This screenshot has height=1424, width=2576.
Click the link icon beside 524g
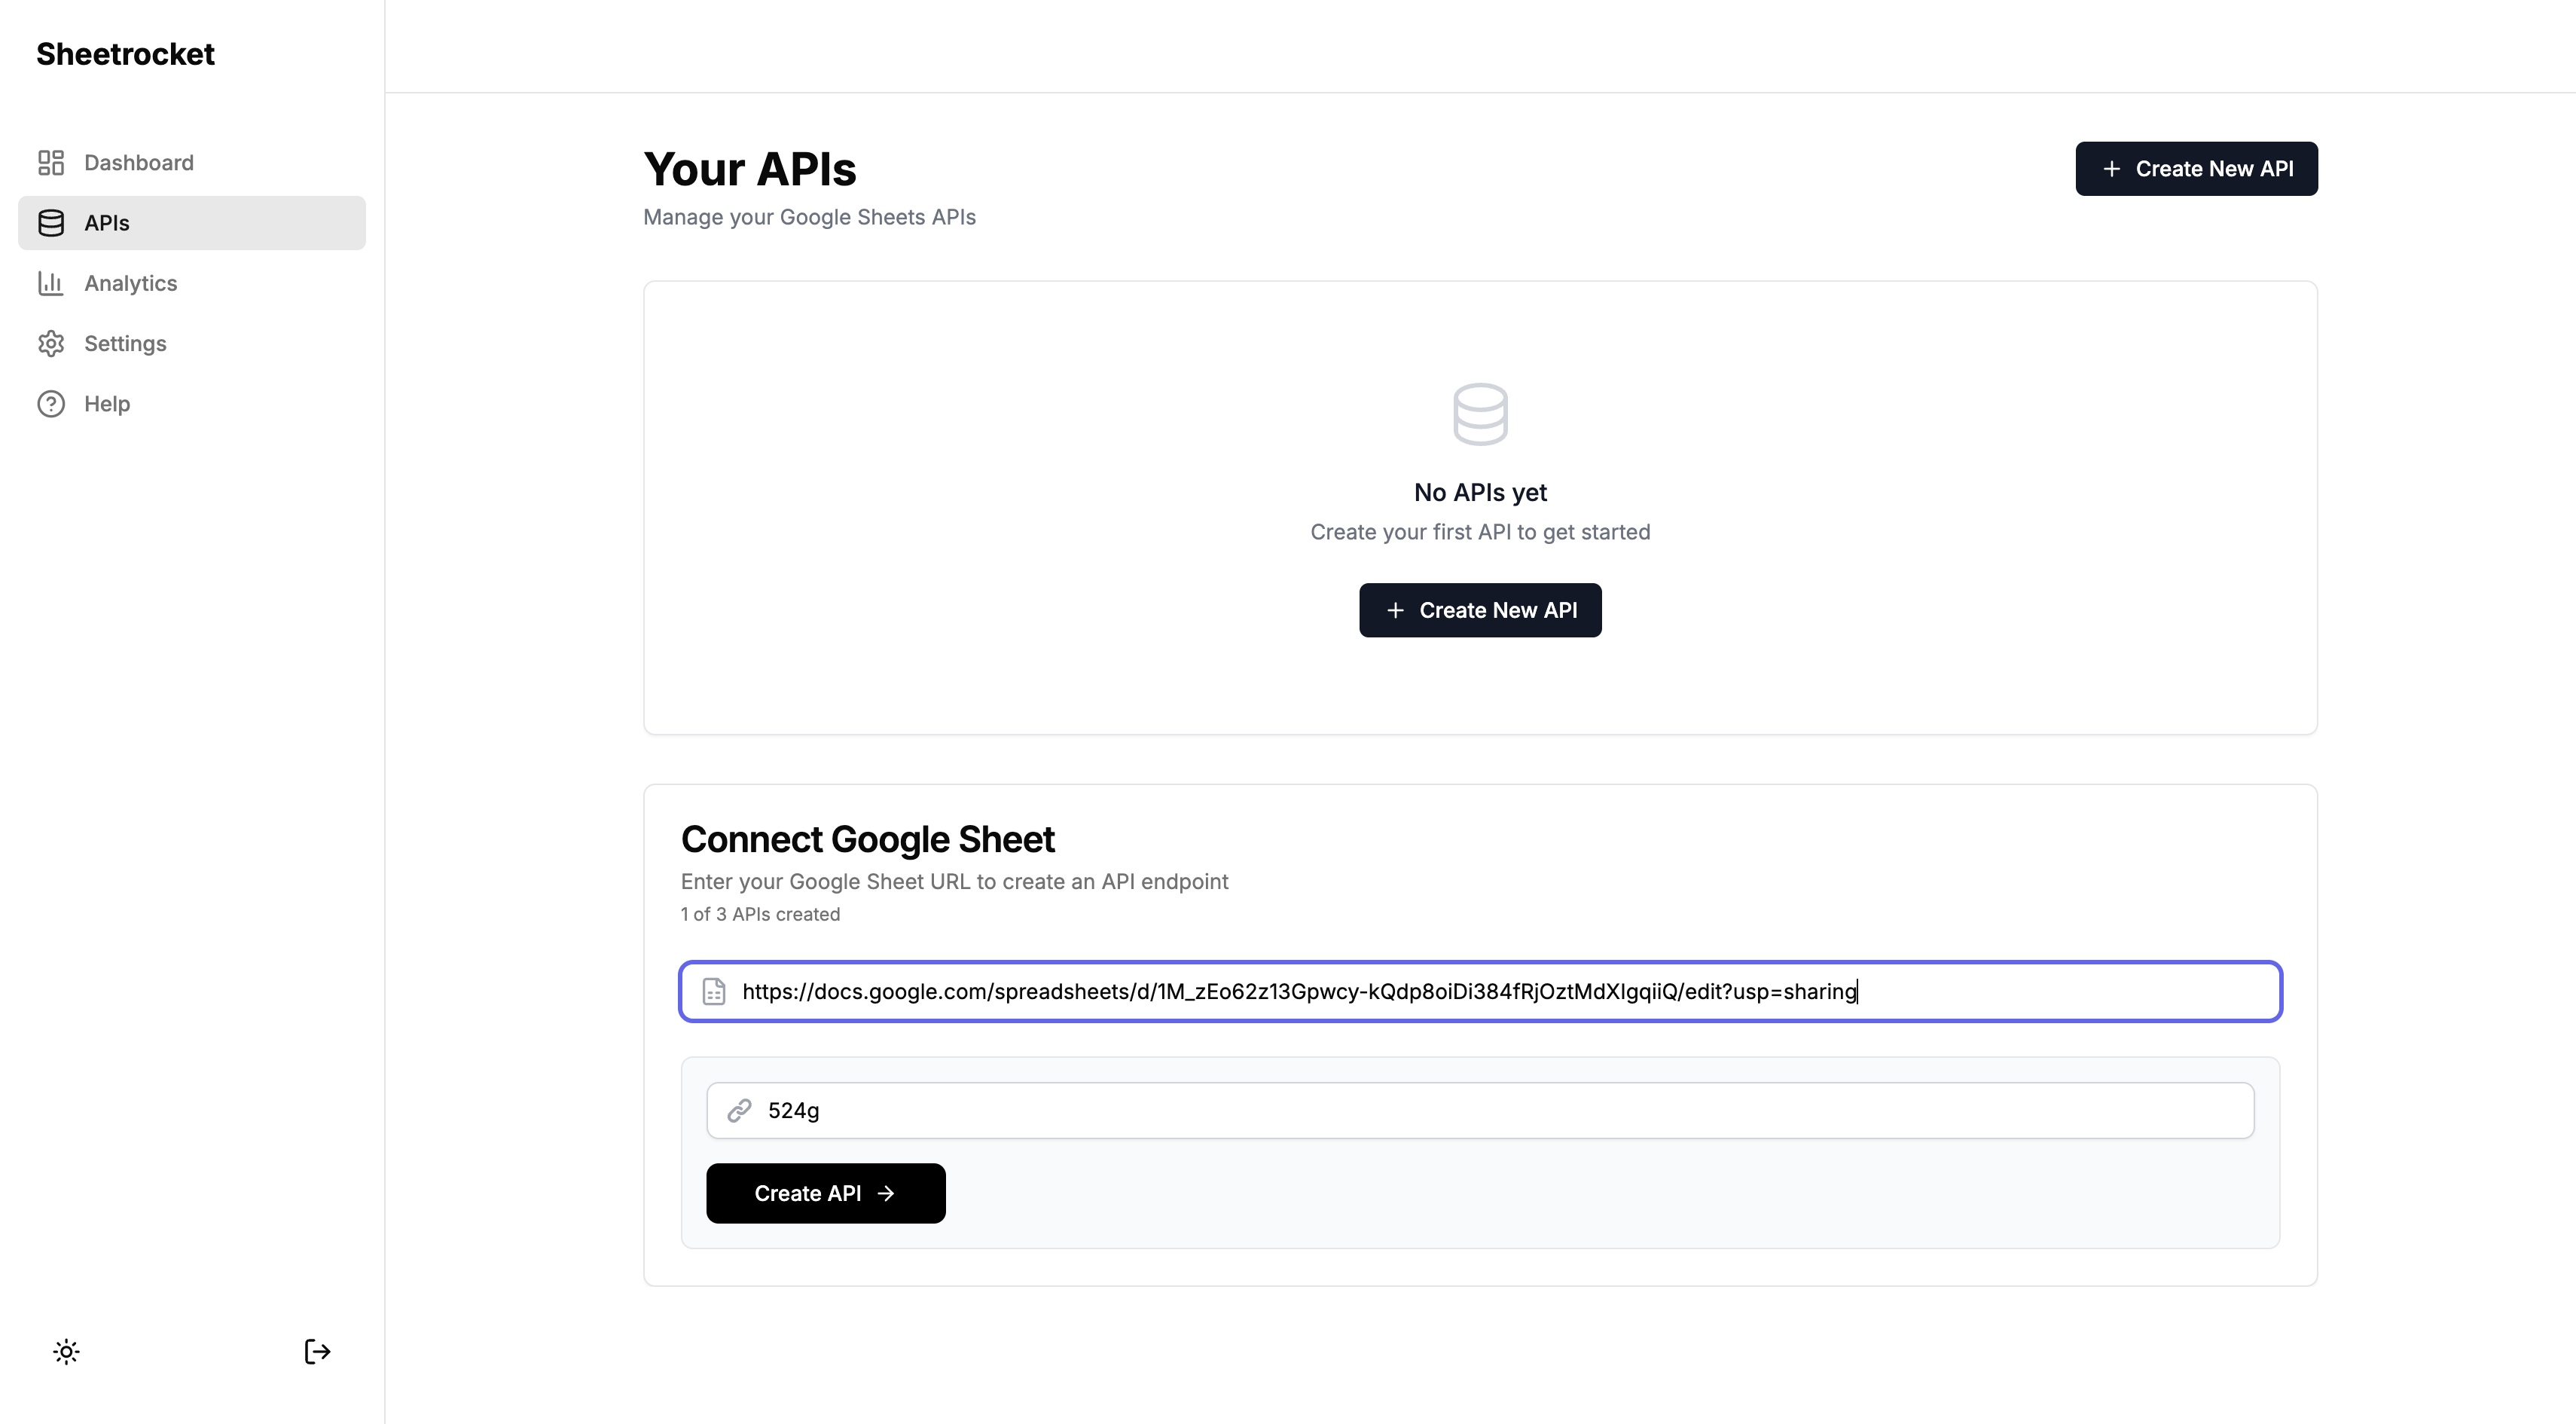point(739,1111)
